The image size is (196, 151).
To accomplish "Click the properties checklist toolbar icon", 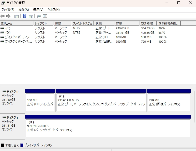I will 45,16.
